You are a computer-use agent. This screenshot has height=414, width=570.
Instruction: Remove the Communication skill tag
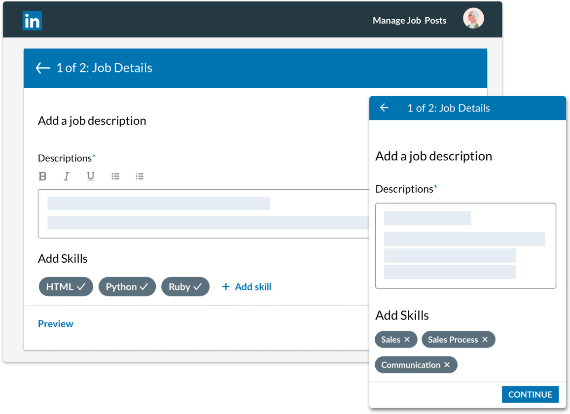point(447,365)
